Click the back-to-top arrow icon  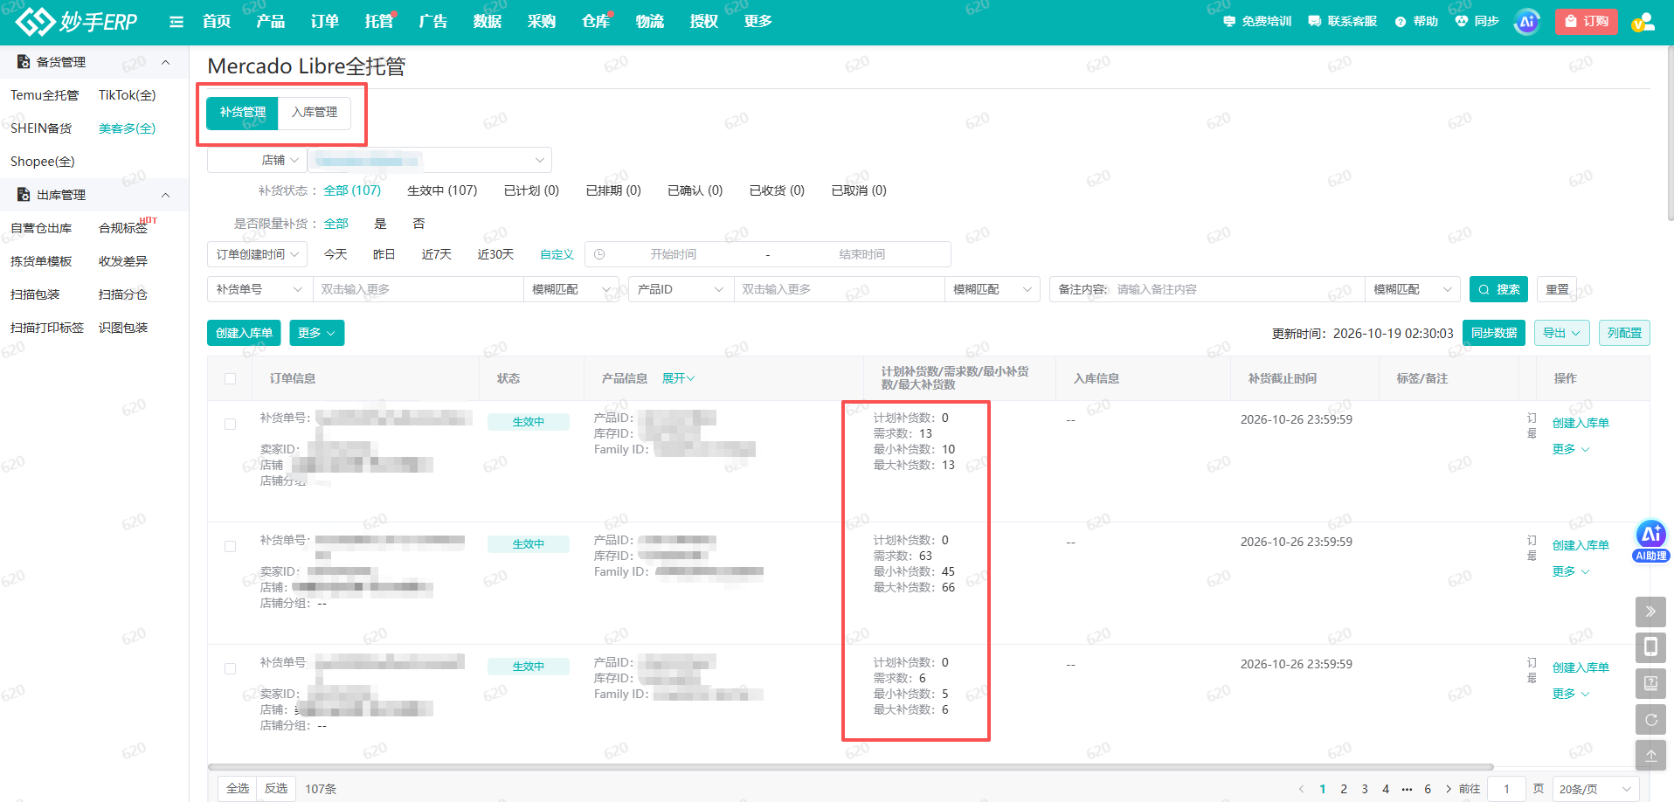(x=1650, y=756)
